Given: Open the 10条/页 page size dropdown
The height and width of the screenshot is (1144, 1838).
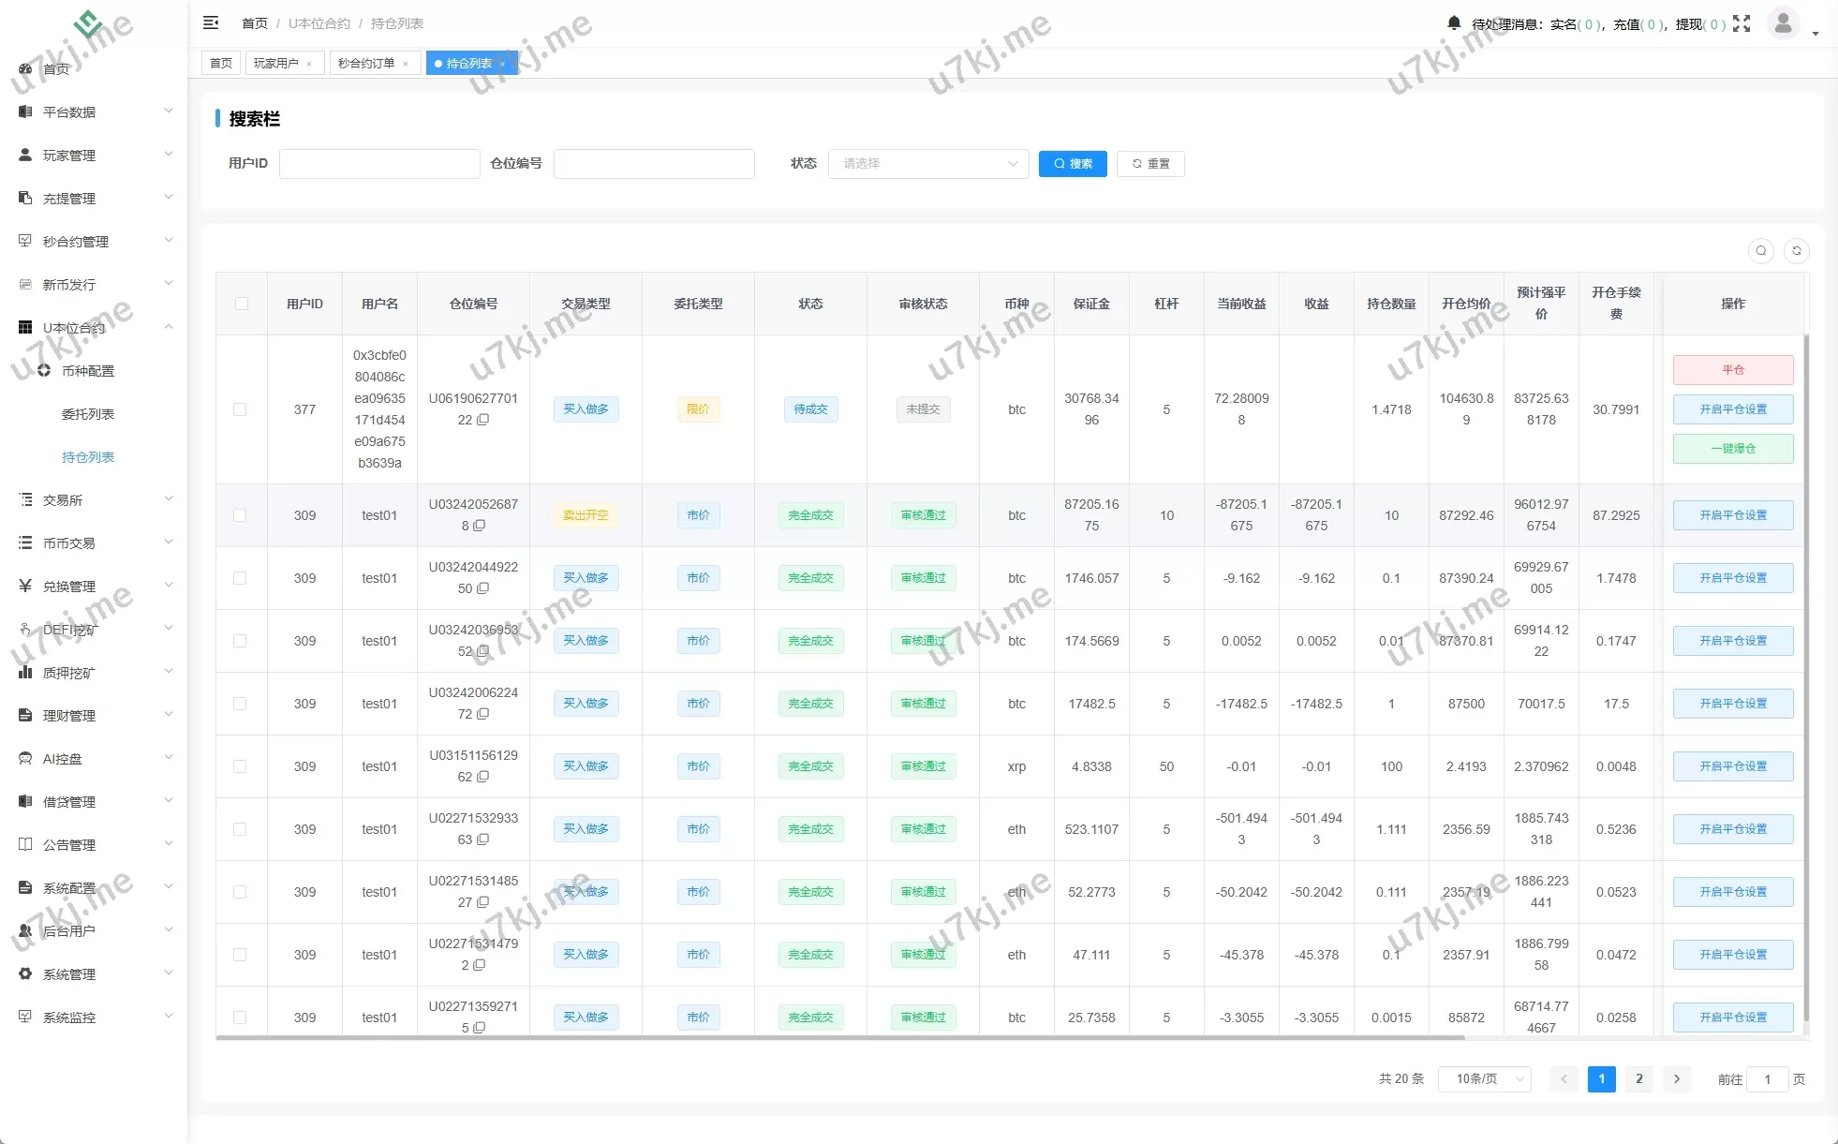Looking at the screenshot, I should (x=1484, y=1078).
